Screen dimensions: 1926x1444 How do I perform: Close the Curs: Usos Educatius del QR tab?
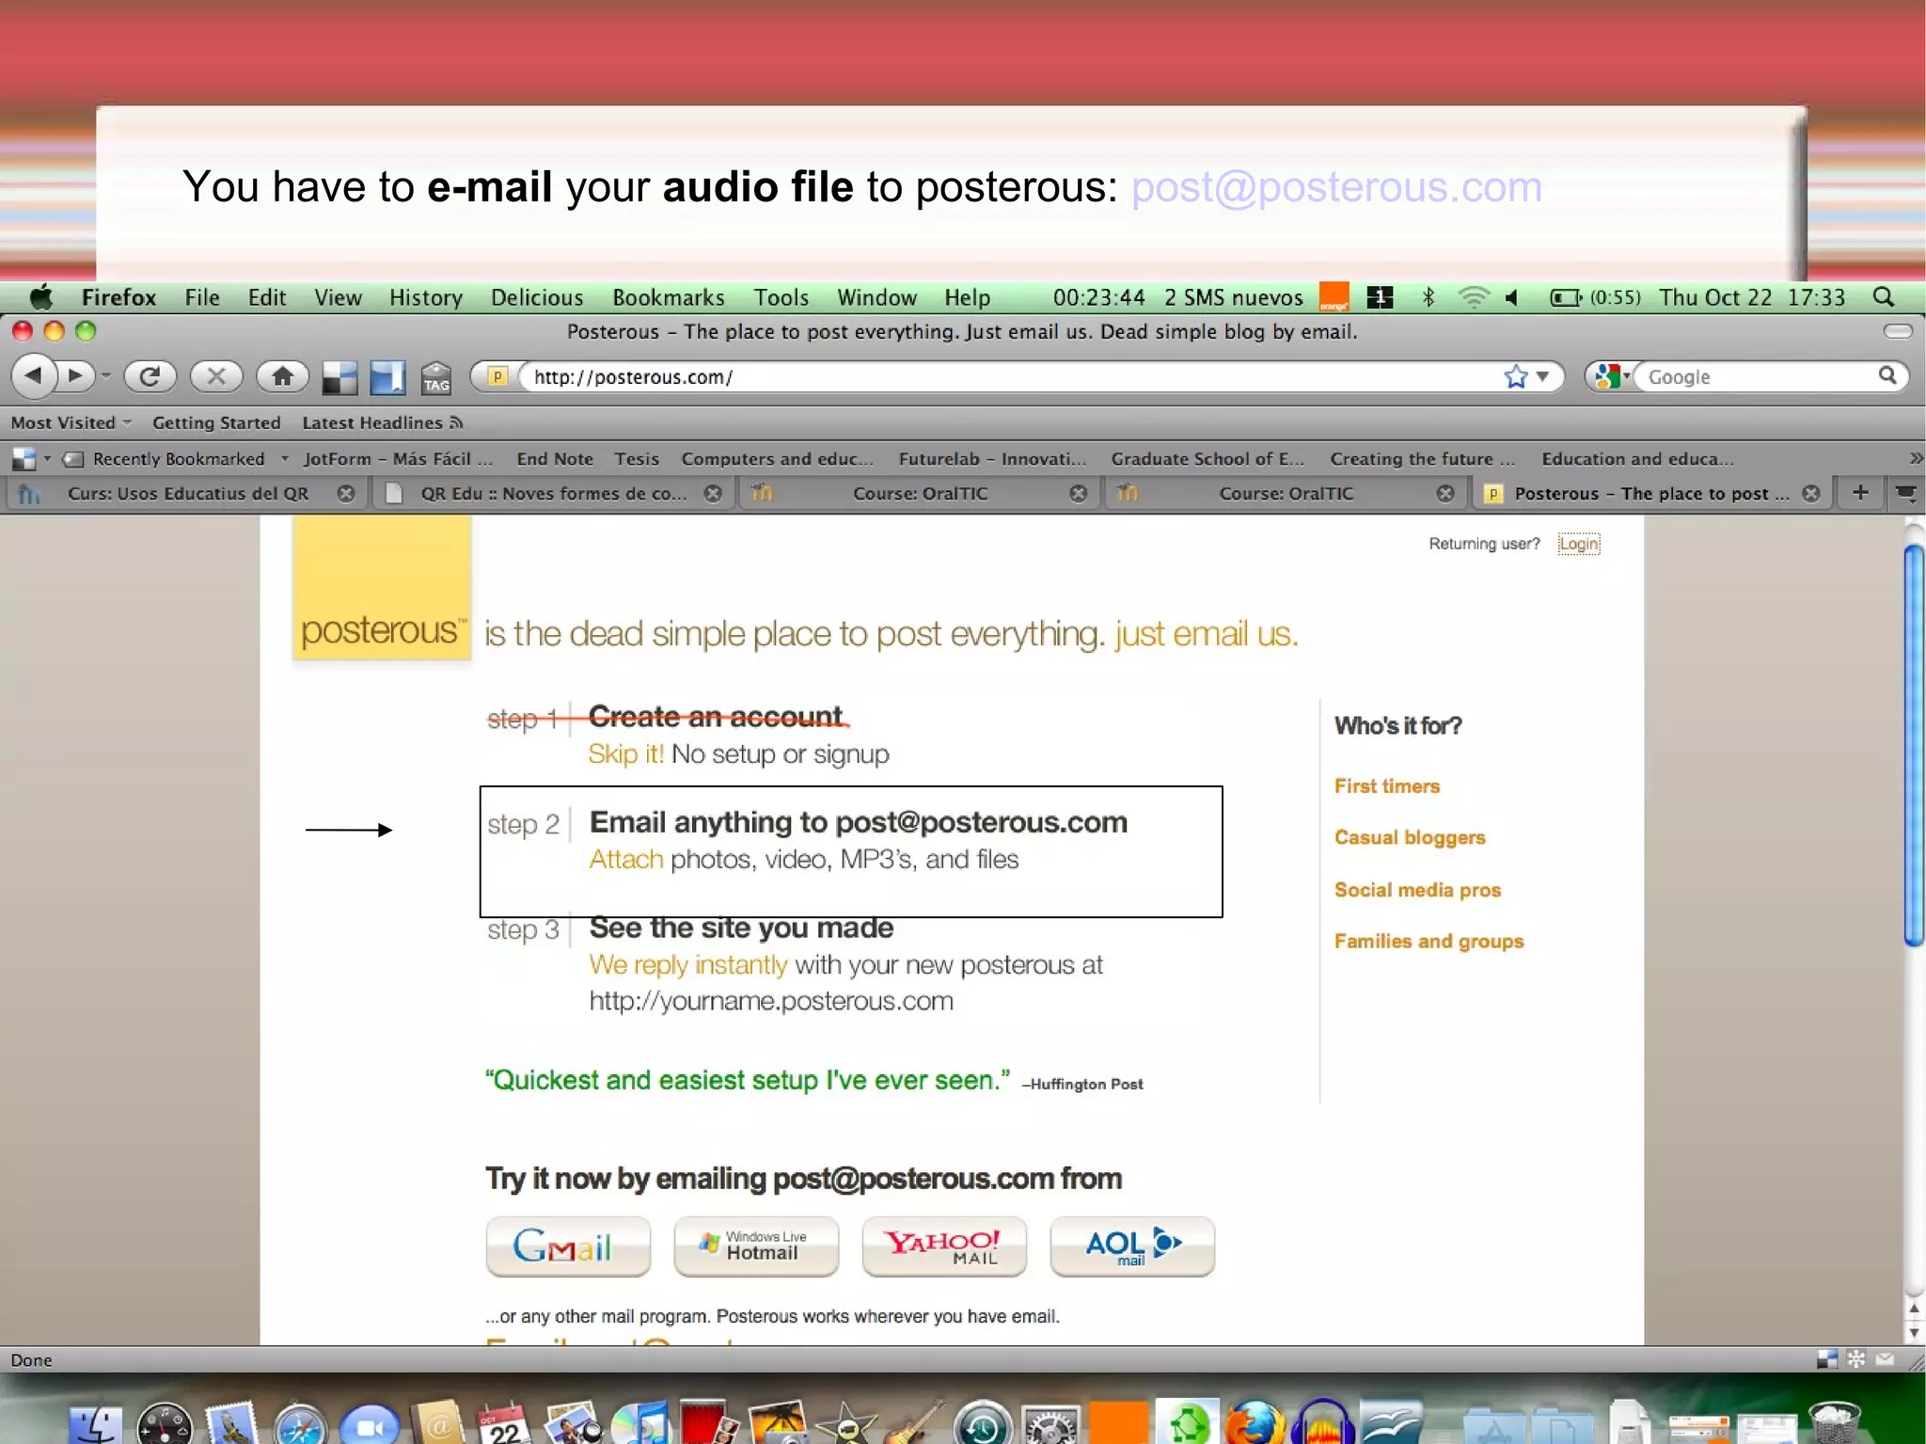click(x=346, y=494)
